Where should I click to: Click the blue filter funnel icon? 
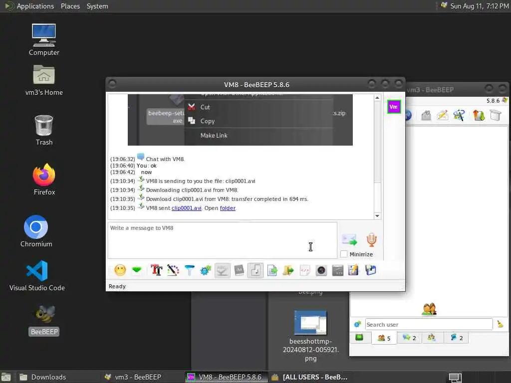point(189,270)
